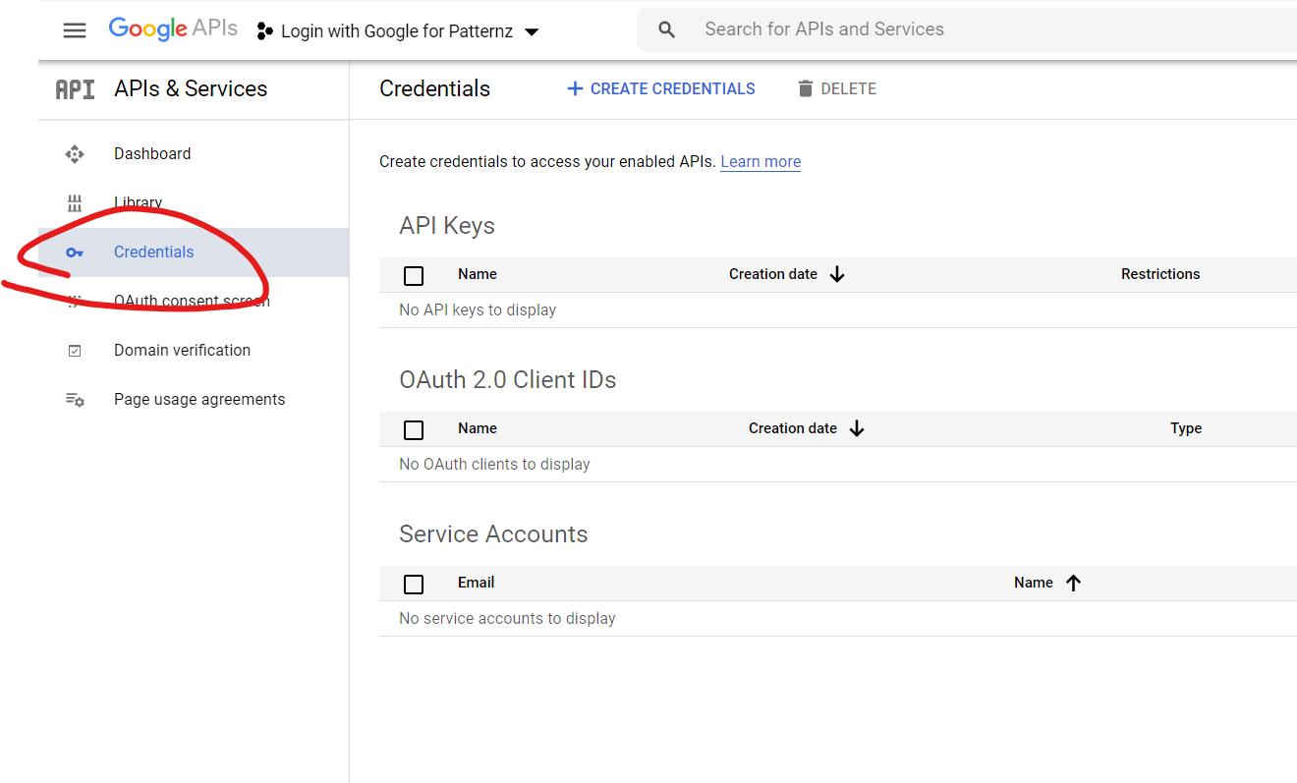Click the CREATE CREDENTIALS button
This screenshot has width=1297, height=783.
tap(661, 89)
